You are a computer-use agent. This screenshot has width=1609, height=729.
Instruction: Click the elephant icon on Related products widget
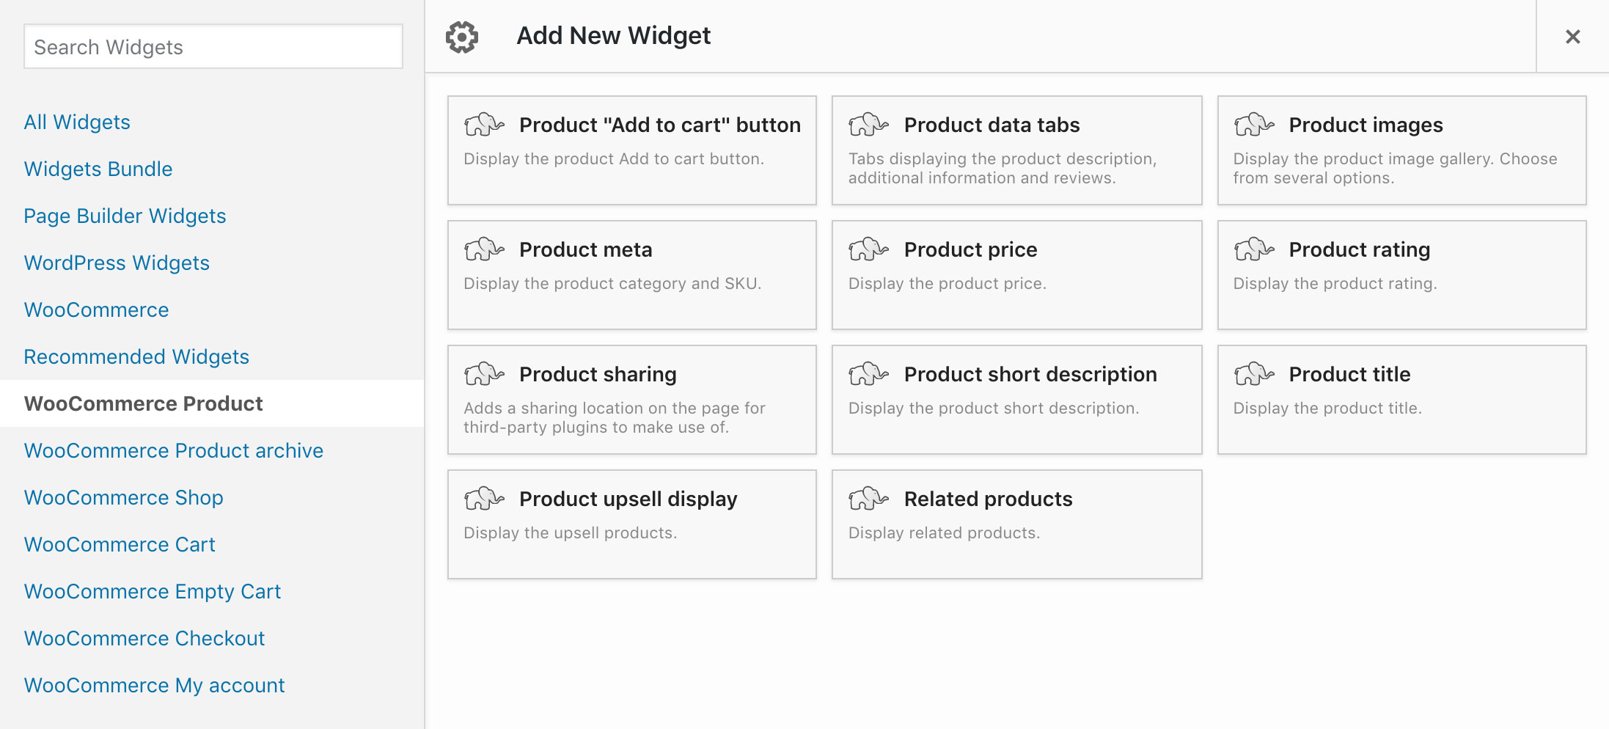(868, 499)
